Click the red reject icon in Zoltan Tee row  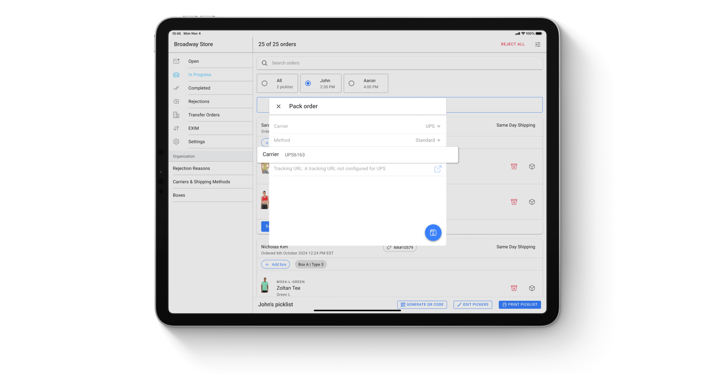514,288
